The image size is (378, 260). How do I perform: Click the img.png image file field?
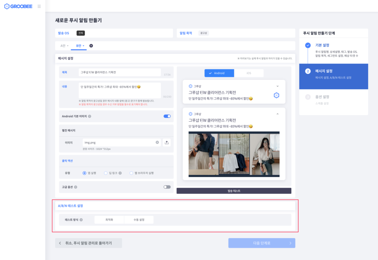point(122,142)
